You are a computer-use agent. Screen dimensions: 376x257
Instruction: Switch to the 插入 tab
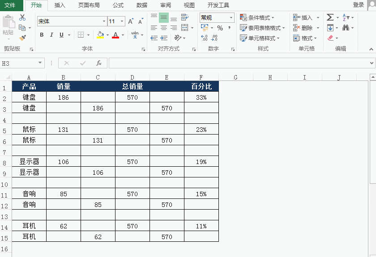click(x=60, y=5)
